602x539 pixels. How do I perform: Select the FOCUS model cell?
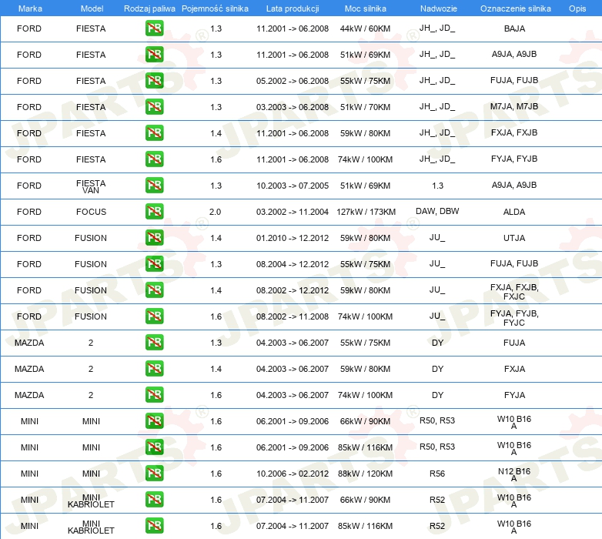91,212
